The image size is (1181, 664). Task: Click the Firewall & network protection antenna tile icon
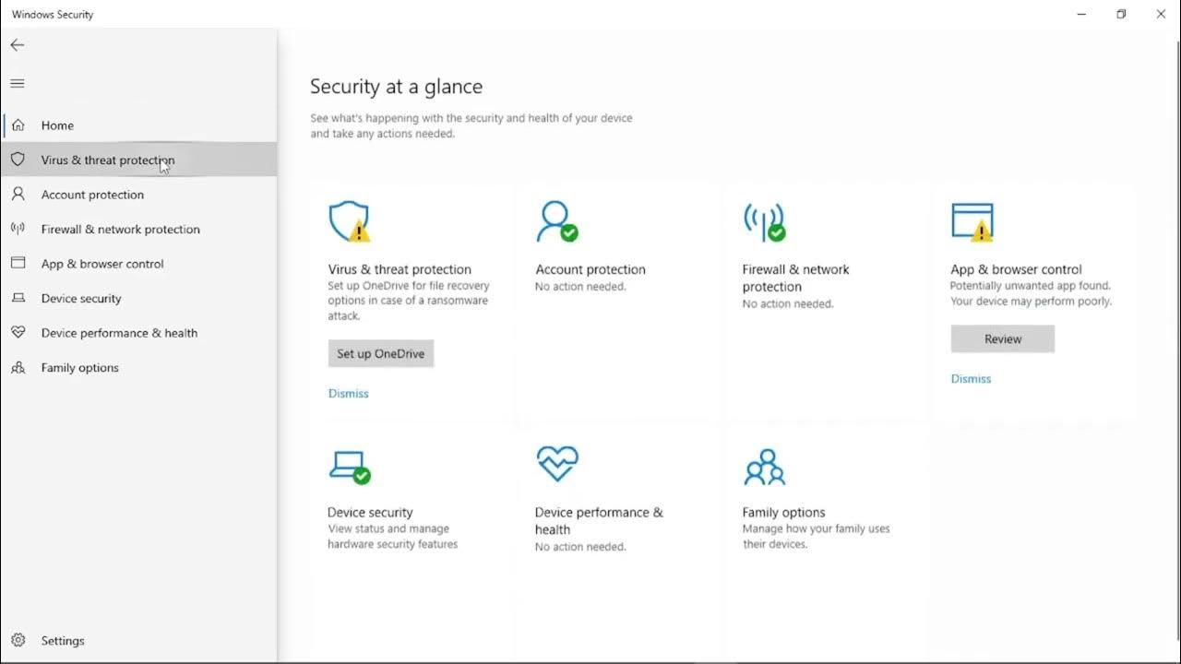[763, 222]
